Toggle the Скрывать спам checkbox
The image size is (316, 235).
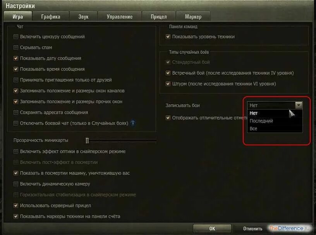[16, 48]
